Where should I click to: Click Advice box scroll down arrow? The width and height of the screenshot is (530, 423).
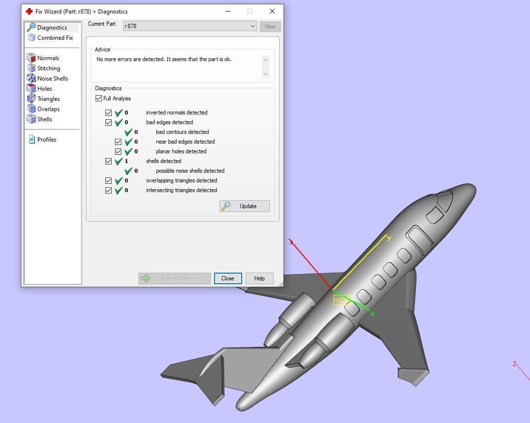[x=265, y=74]
